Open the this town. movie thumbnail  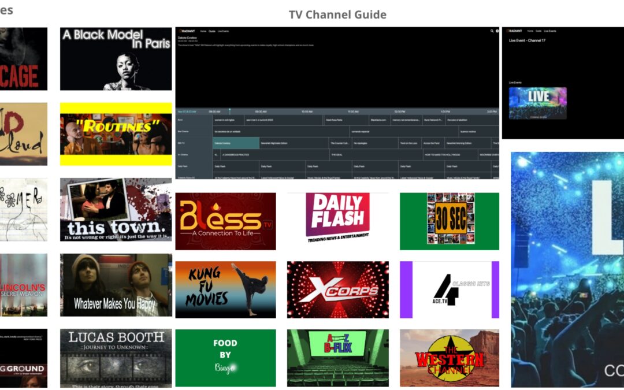coord(116,209)
